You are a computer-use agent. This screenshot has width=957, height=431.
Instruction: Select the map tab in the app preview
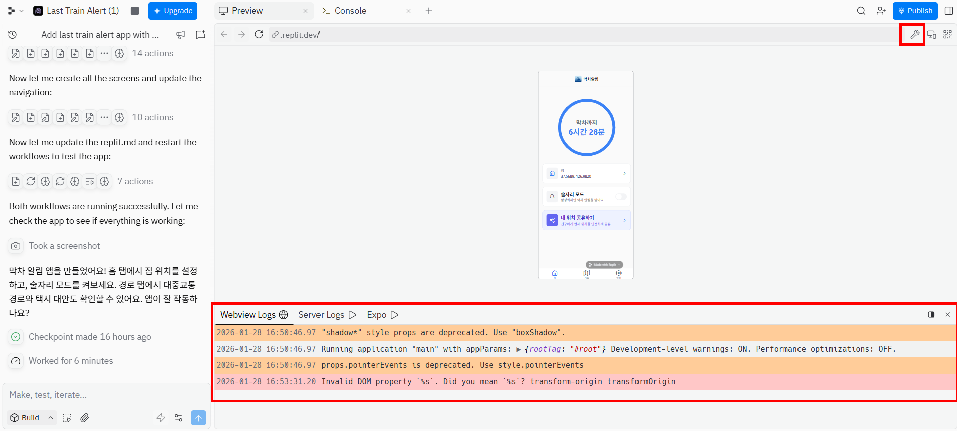pyautogui.click(x=587, y=274)
